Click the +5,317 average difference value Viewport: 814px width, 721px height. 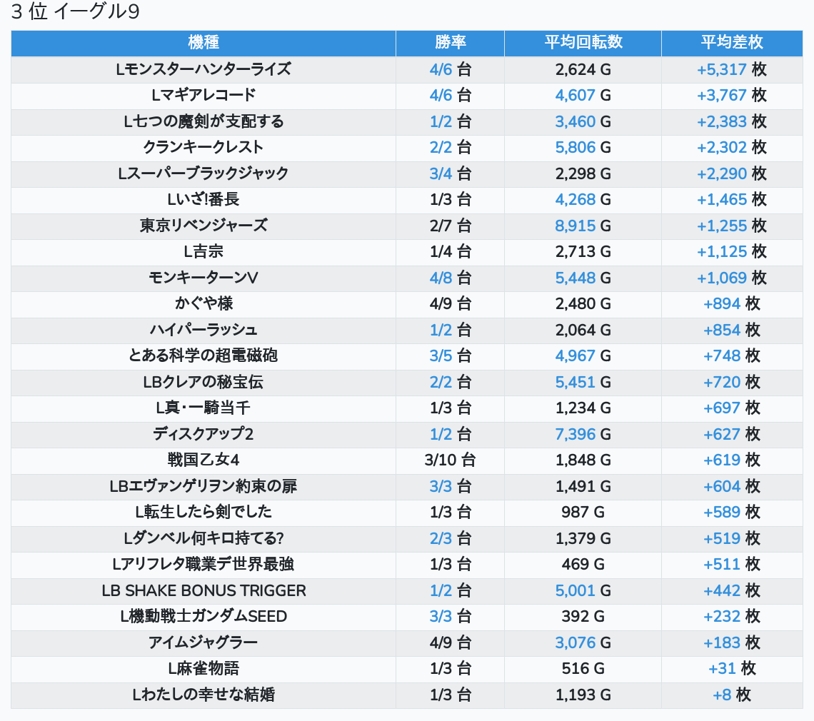tap(721, 70)
